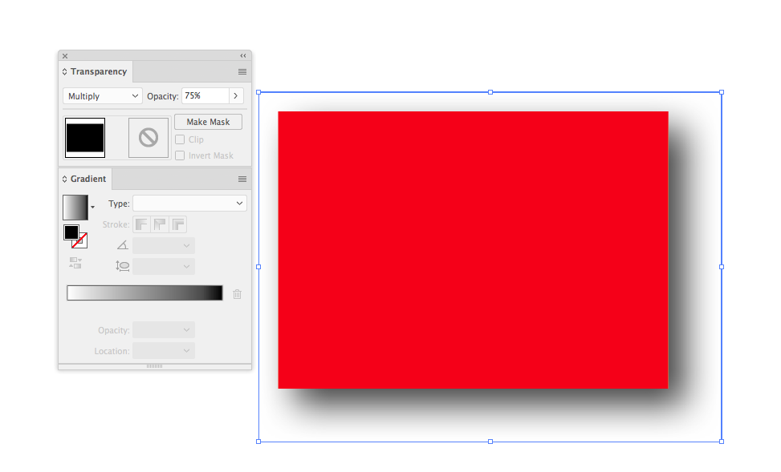Click the Make Mask button
The image size is (781, 472).
(x=208, y=122)
